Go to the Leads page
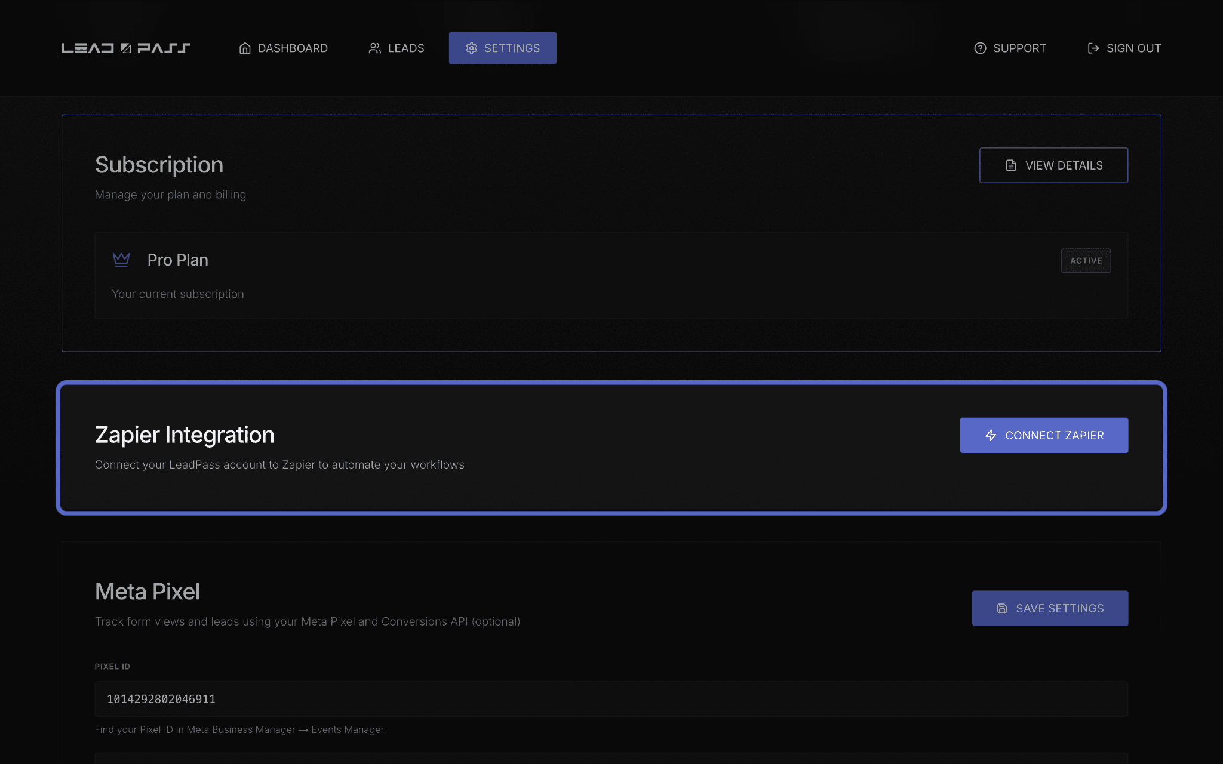 pyautogui.click(x=396, y=48)
